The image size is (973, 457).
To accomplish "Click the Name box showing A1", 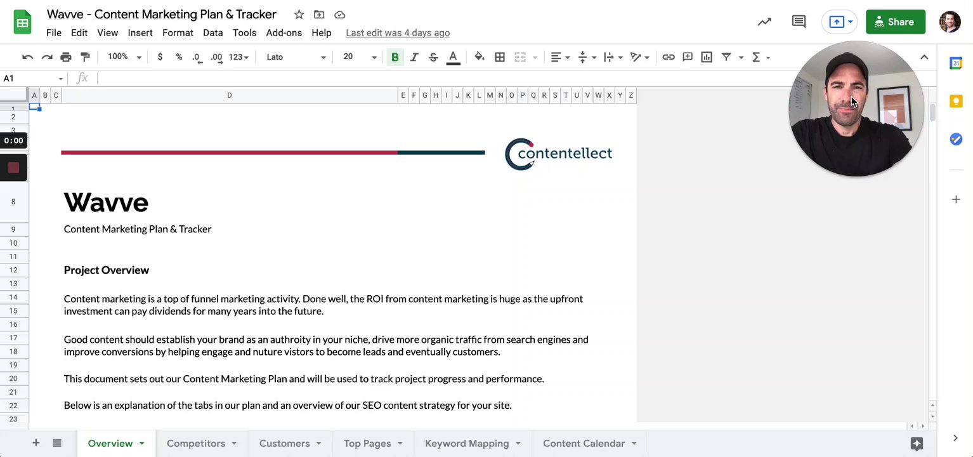I will (33, 79).
